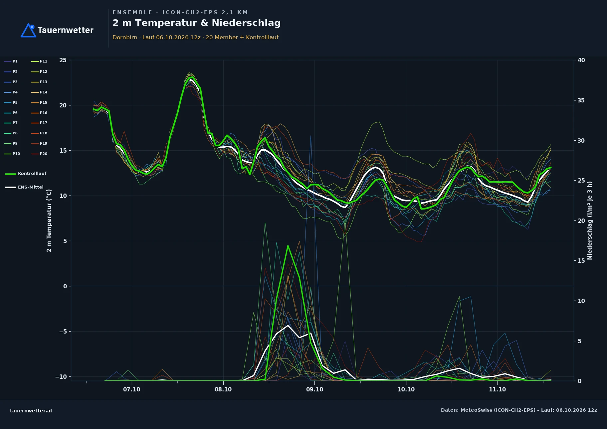Select the ENS-Mittel legend label

(x=31, y=187)
